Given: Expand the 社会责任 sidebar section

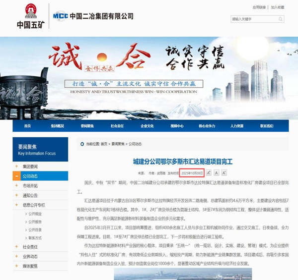Looking at the screenshot, I should [16, 247].
